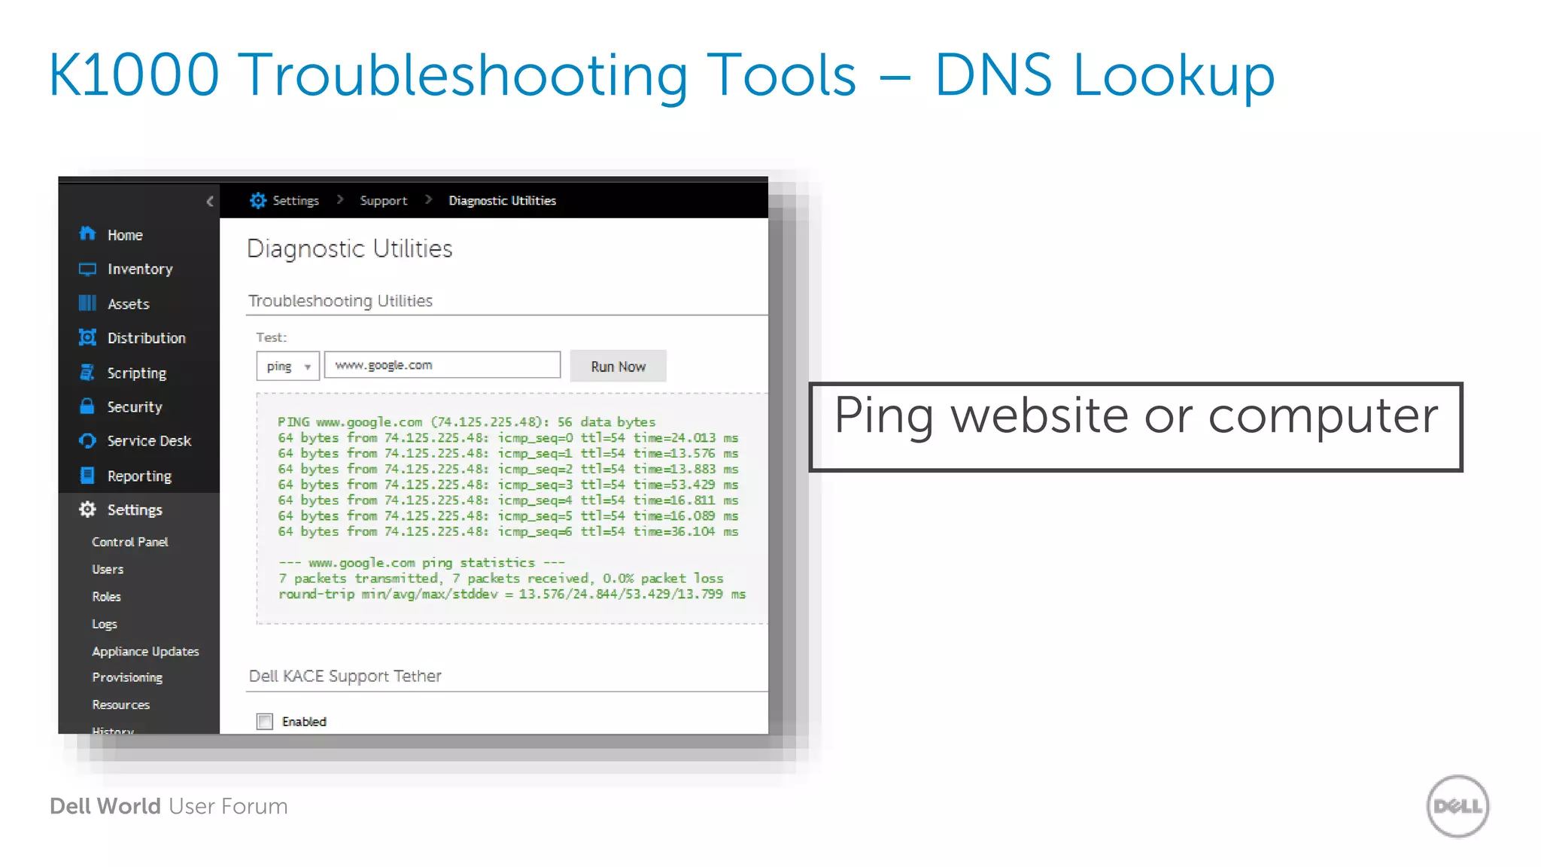Viewport: 1541px width, 867px height.
Task: Open the Reporting menu item
Action: point(140,476)
